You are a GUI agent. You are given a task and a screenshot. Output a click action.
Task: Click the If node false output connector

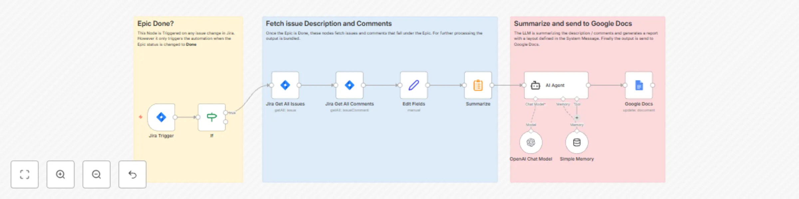click(x=226, y=122)
